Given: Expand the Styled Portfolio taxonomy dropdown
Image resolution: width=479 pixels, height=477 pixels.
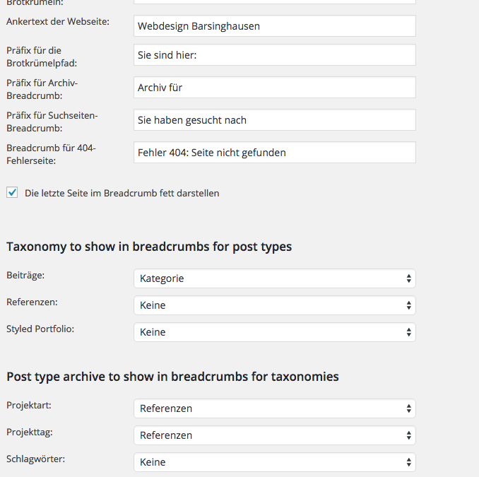Looking at the screenshot, I should [274, 332].
